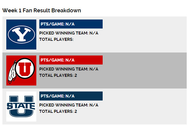Click Utah's Total Players: 2 text
190x126 pixels.
pos(58,75)
